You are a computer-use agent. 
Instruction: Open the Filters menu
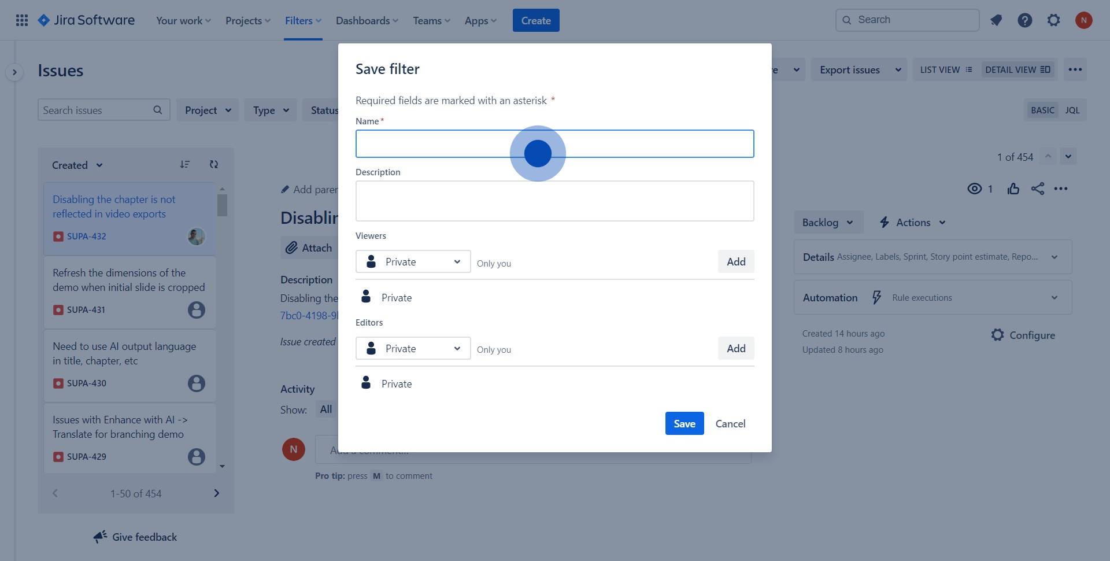pyautogui.click(x=302, y=20)
